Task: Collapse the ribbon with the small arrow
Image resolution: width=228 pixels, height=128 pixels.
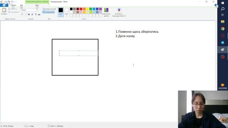Action: click(213, 5)
